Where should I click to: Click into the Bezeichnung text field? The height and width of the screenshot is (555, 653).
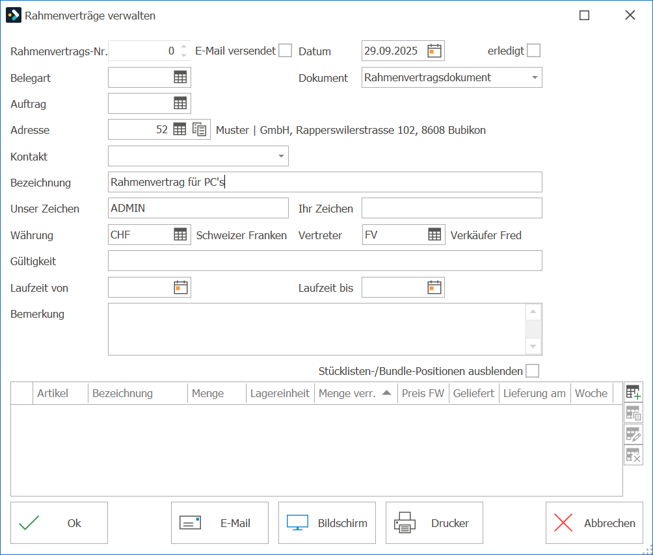tap(325, 182)
